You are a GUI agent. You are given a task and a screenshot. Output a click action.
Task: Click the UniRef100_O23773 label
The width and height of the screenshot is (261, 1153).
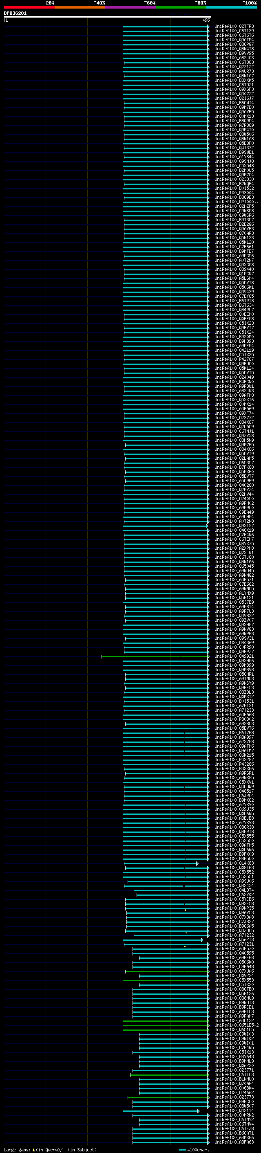[x=234, y=1097]
